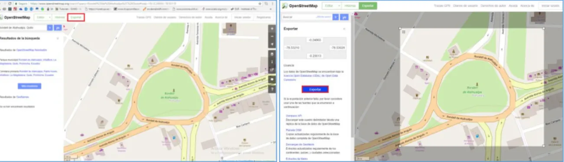Click the browser reload icon

[x=10, y=3]
